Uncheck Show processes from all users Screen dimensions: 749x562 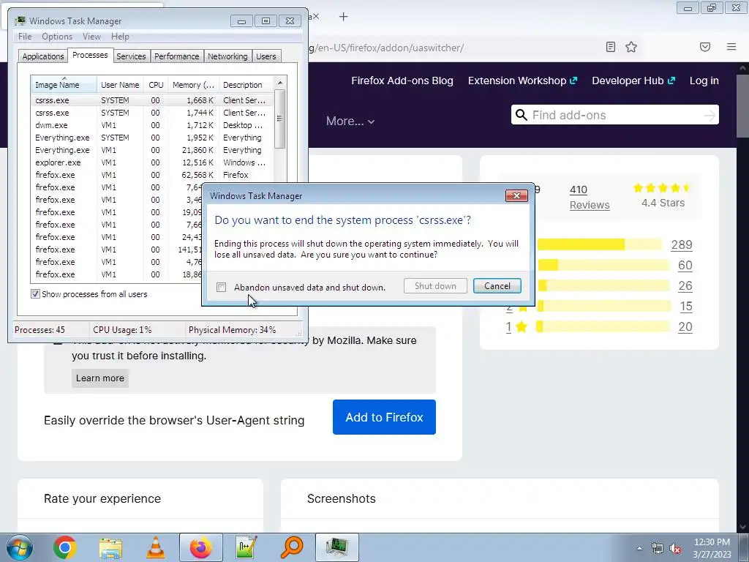35,294
